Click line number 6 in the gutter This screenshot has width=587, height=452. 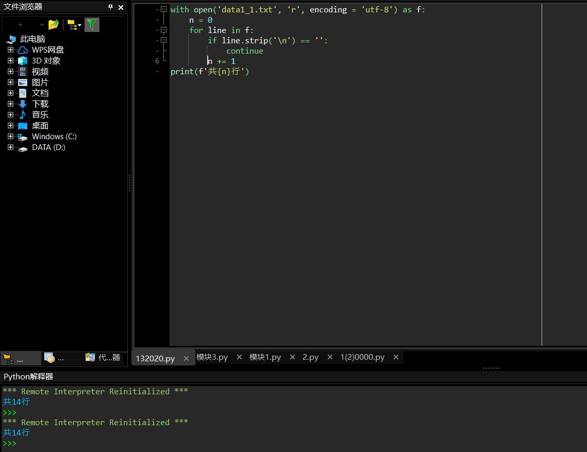[x=157, y=61]
